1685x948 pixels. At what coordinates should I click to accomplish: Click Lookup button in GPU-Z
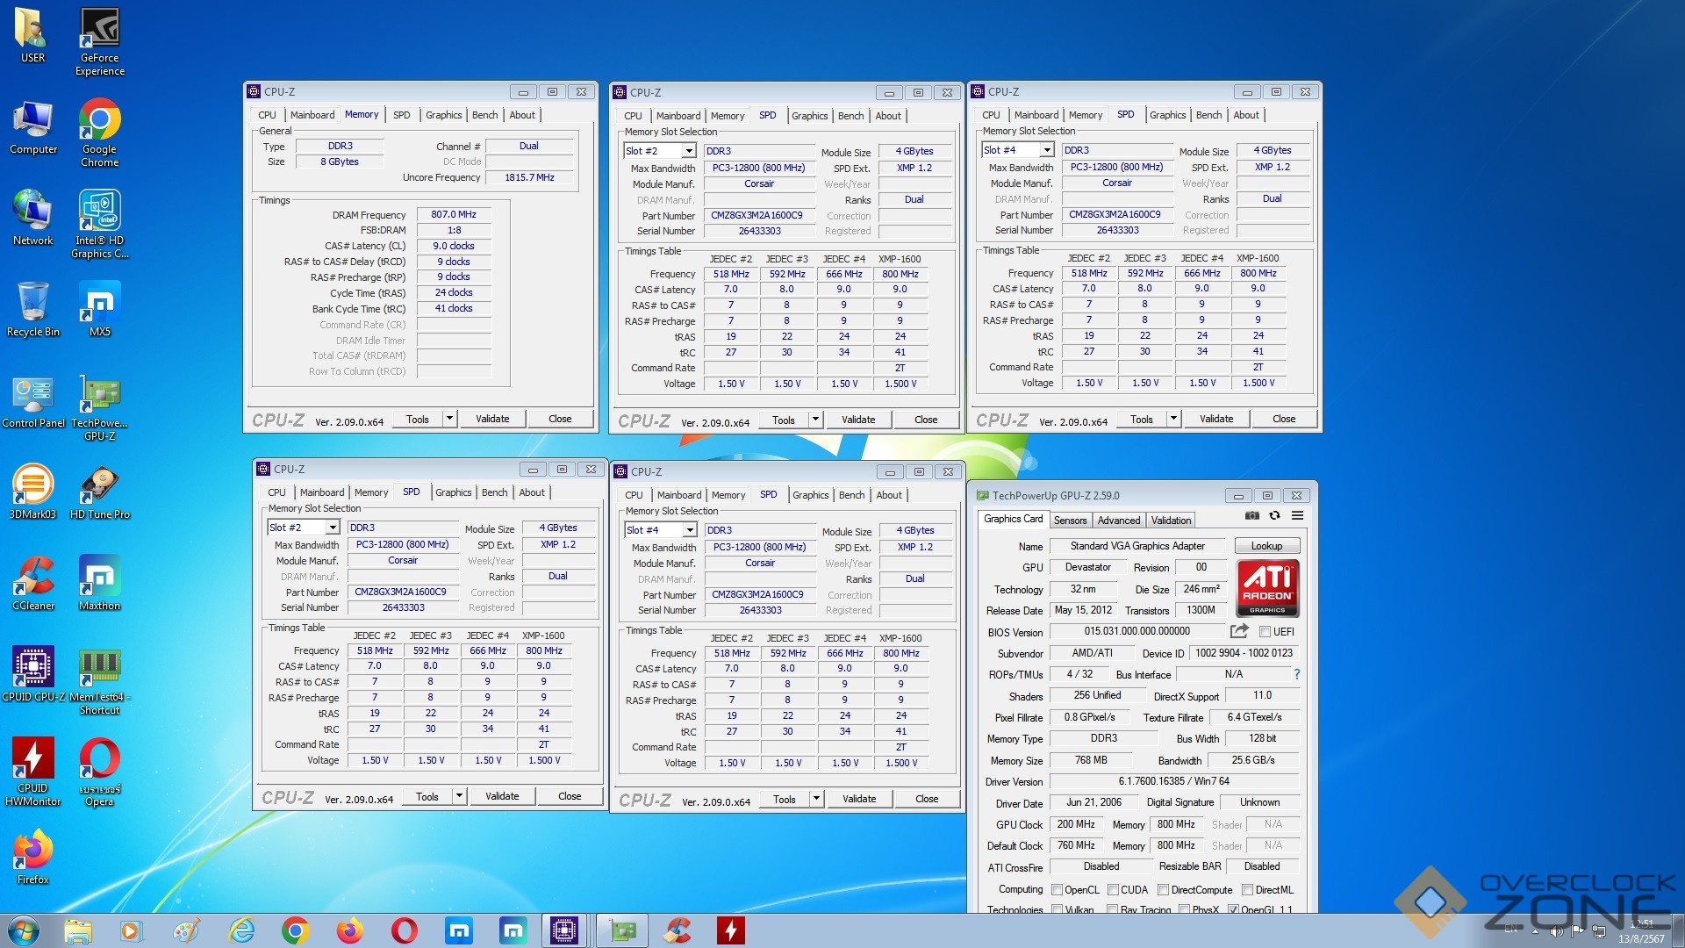pos(1266,546)
